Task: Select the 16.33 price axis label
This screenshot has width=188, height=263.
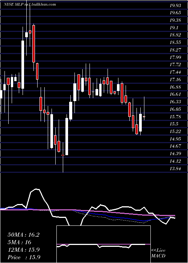Action: [x=175, y=102]
